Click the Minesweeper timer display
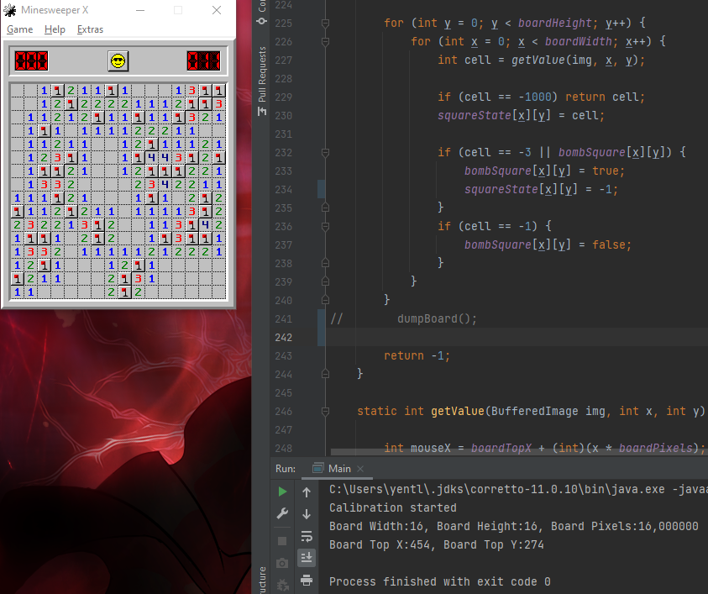Screen dimensions: 708x594 point(203,61)
